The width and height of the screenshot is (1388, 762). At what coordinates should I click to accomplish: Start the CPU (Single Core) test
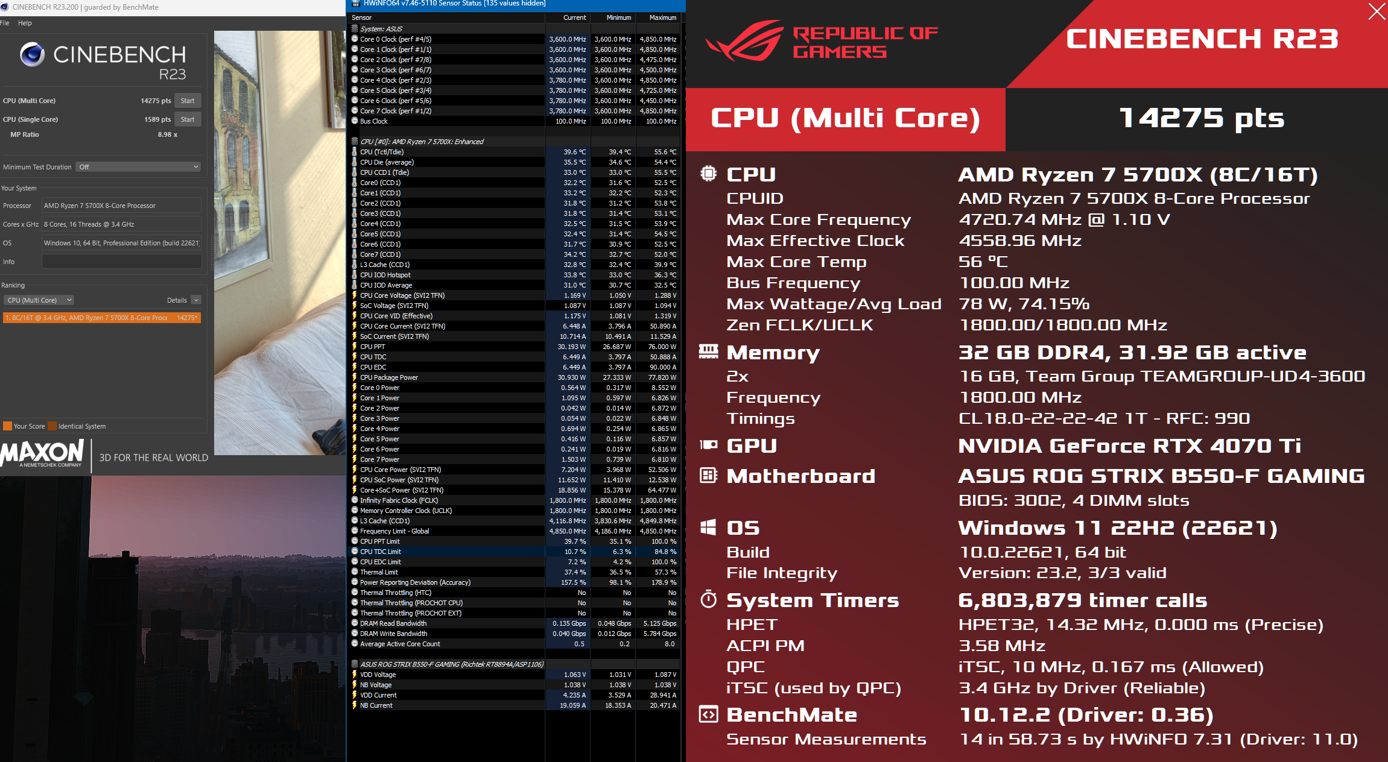point(188,119)
